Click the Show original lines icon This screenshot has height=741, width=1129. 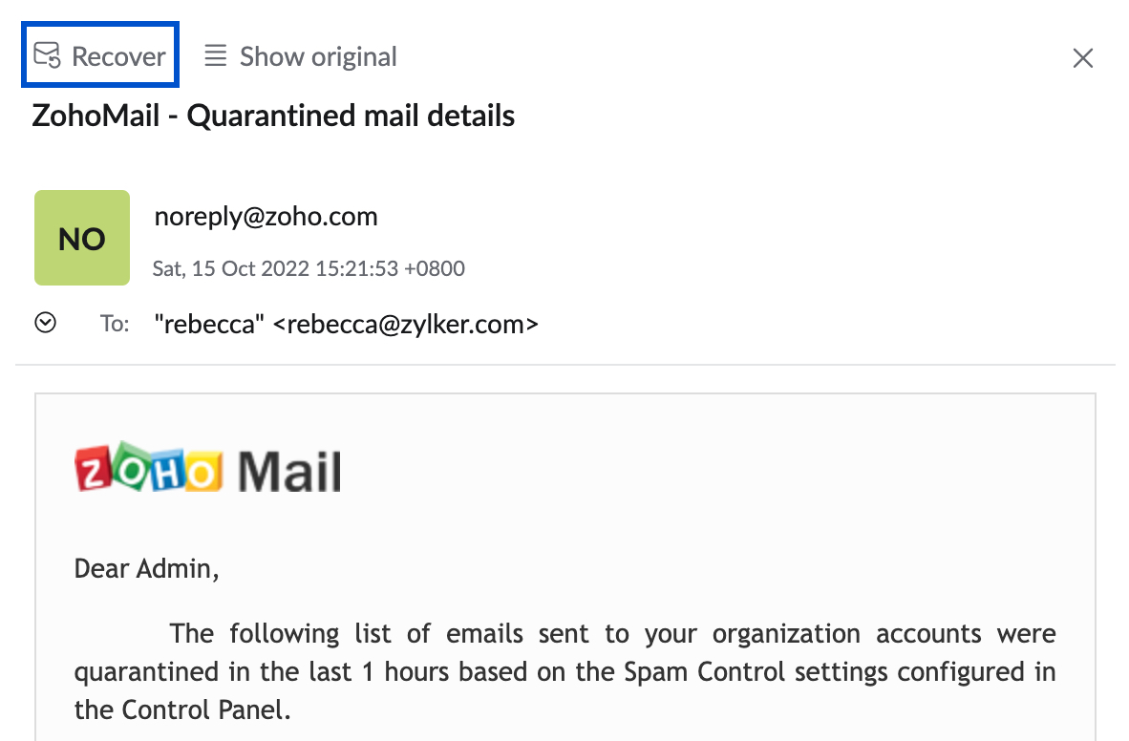215,55
